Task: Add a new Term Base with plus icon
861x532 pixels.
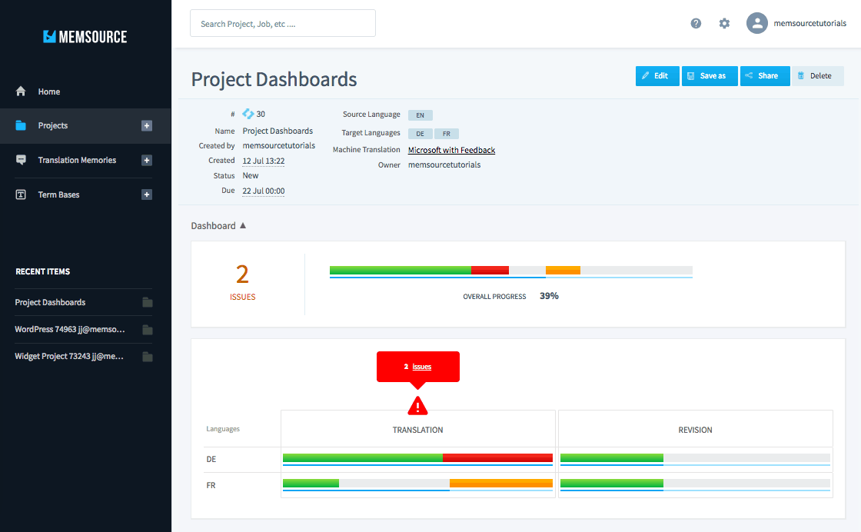Action: point(147,195)
